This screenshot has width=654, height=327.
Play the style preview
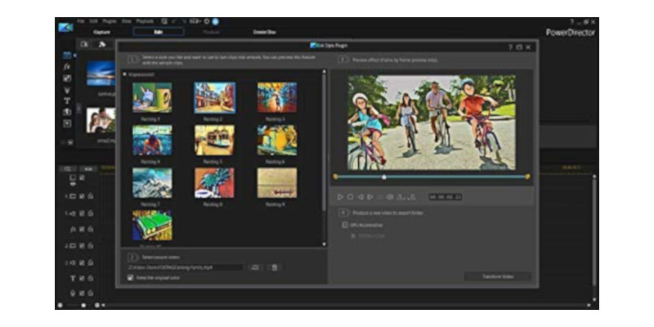coord(340,197)
